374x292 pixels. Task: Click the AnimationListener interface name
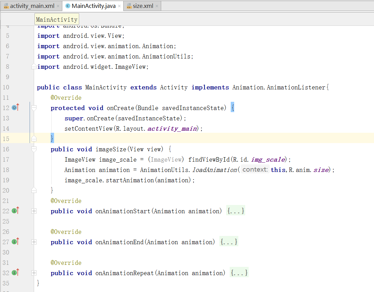(296, 87)
